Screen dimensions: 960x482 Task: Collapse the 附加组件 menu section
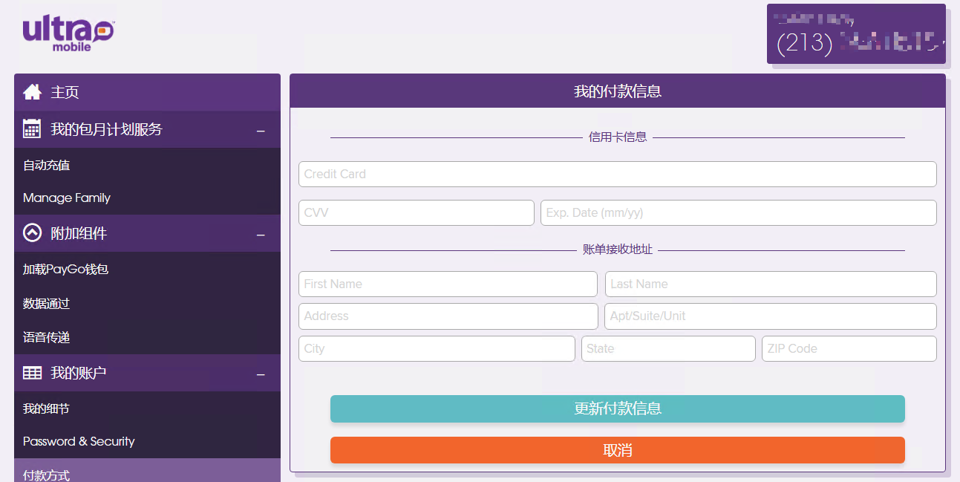pyautogui.click(x=261, y=235)
